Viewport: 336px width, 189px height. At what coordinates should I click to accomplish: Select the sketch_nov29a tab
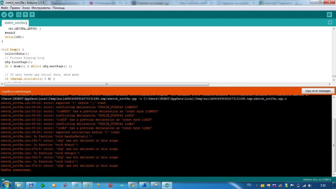pos(16,22)
